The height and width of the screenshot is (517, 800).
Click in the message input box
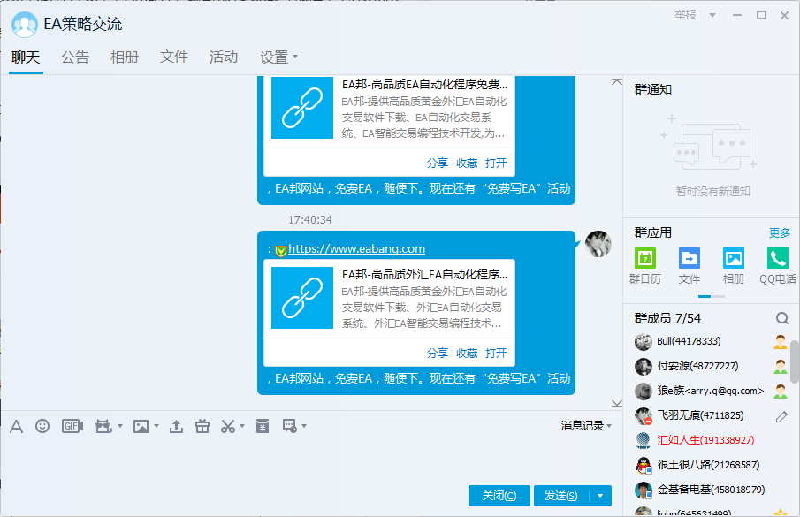310,459
